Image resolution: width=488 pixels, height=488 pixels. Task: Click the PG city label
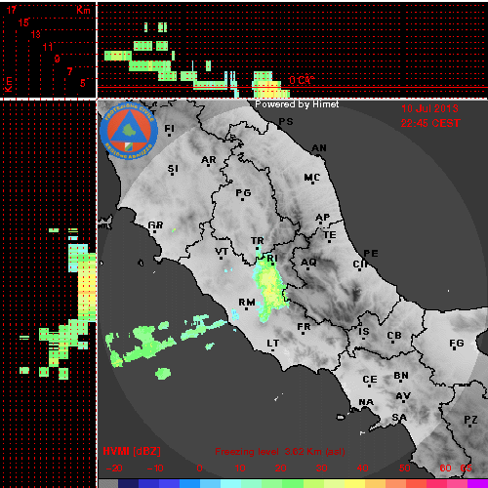243,193
